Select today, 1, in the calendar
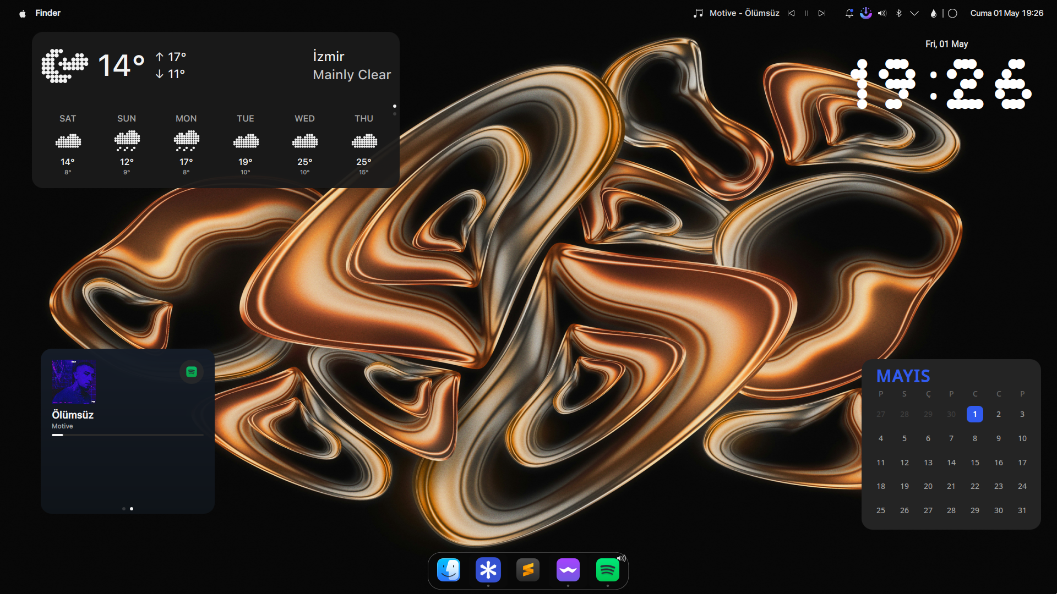 [x=975, y=414]
